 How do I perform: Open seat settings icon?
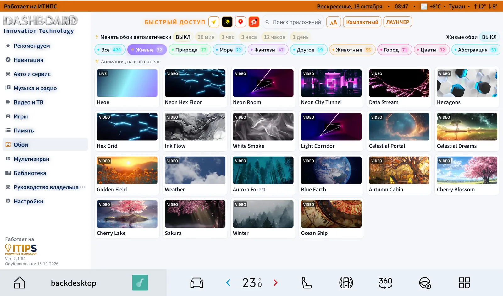[x=307, y=283]
